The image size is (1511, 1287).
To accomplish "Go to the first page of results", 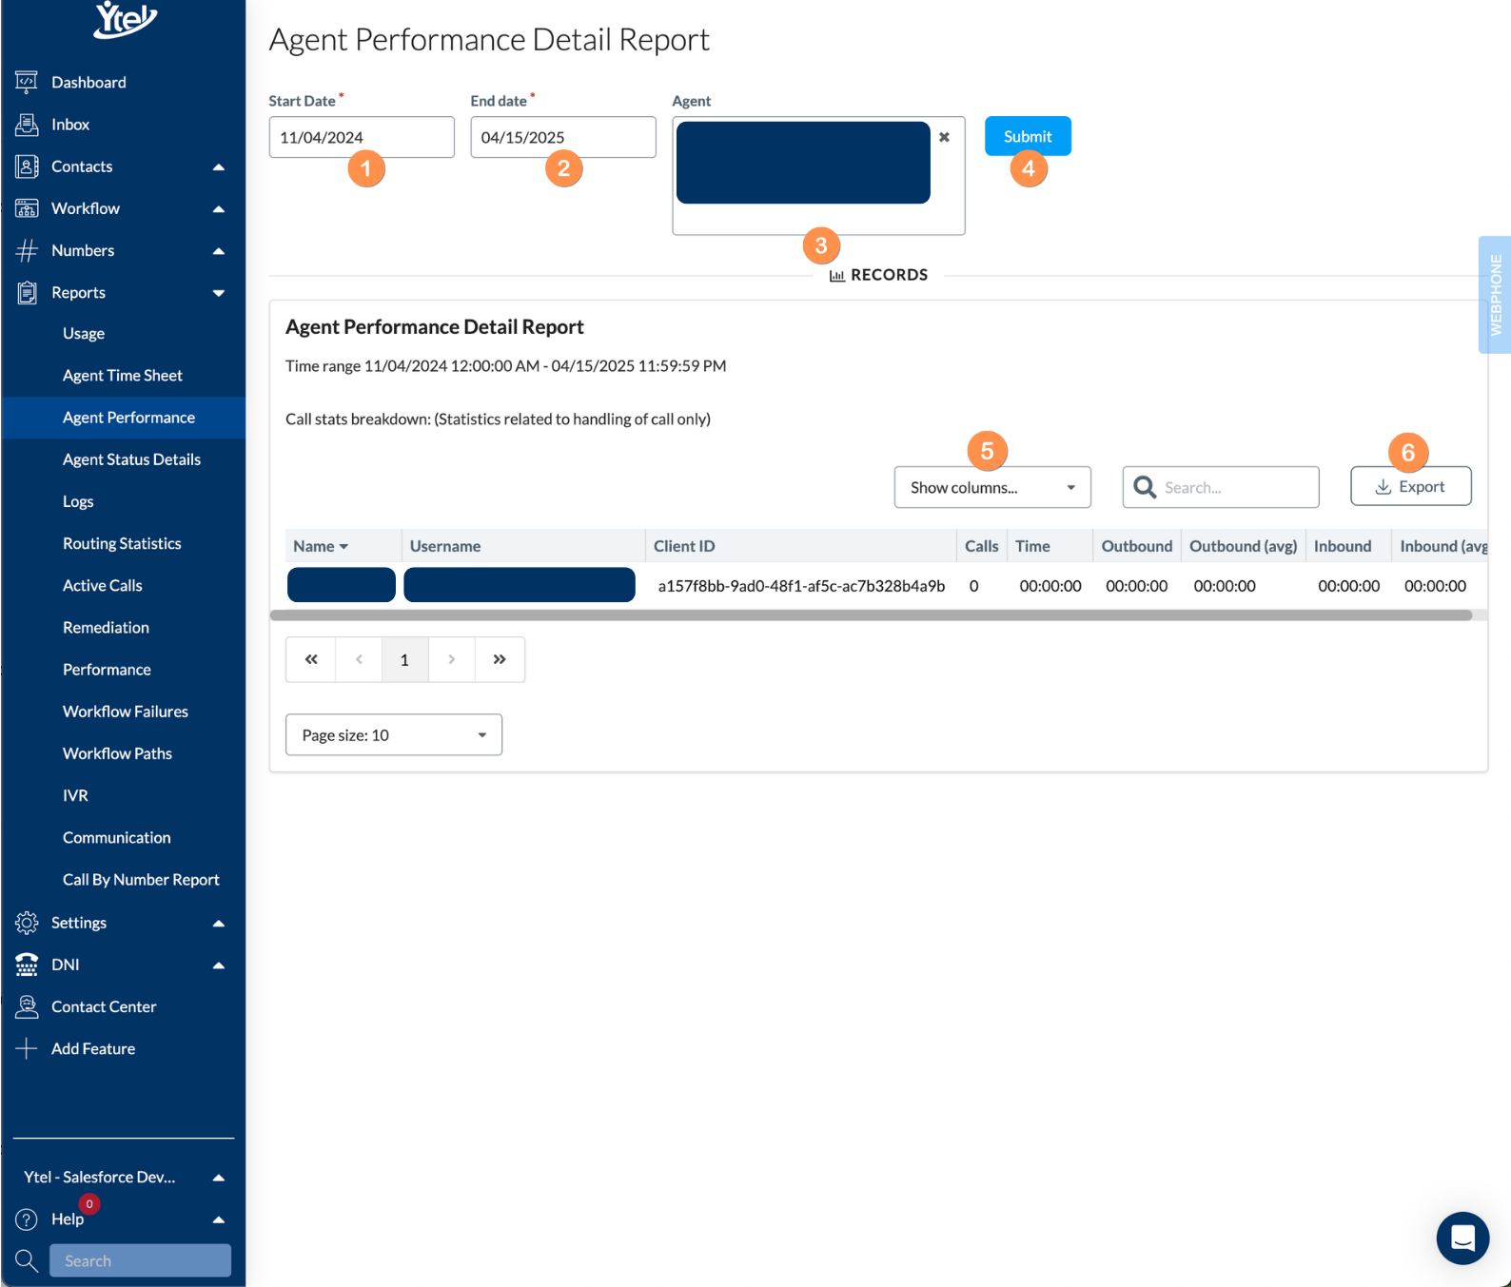I will click(311, 659).
